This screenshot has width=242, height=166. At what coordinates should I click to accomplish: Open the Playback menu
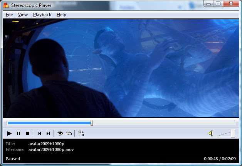point(42,15)
